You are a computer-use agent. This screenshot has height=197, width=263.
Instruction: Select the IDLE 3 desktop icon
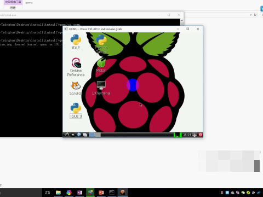coord(76,111)
